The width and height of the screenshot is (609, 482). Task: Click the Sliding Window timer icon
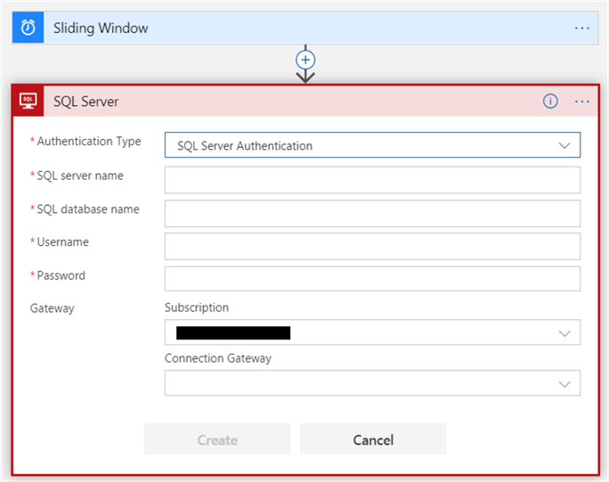[x=28, y=28]
